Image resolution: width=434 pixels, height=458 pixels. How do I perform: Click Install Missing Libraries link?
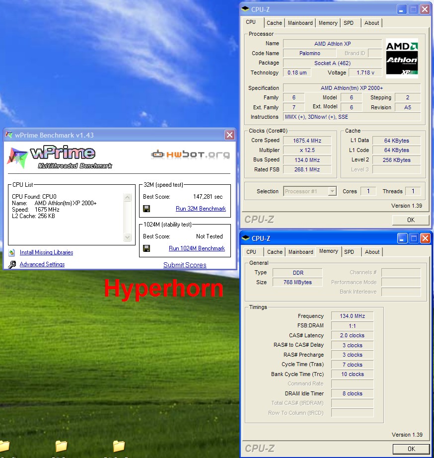click(47, 252)
